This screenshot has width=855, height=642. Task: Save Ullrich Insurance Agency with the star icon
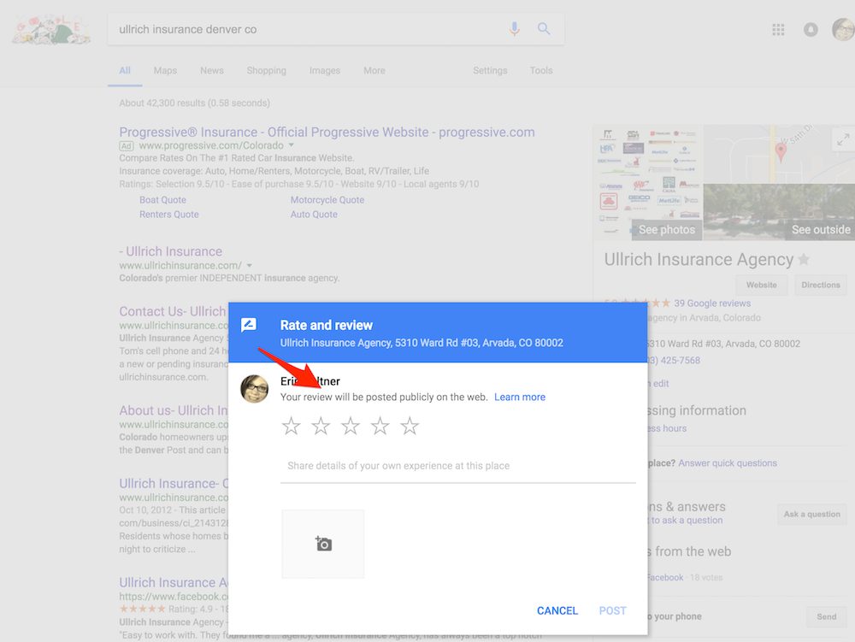coord(804,259)
